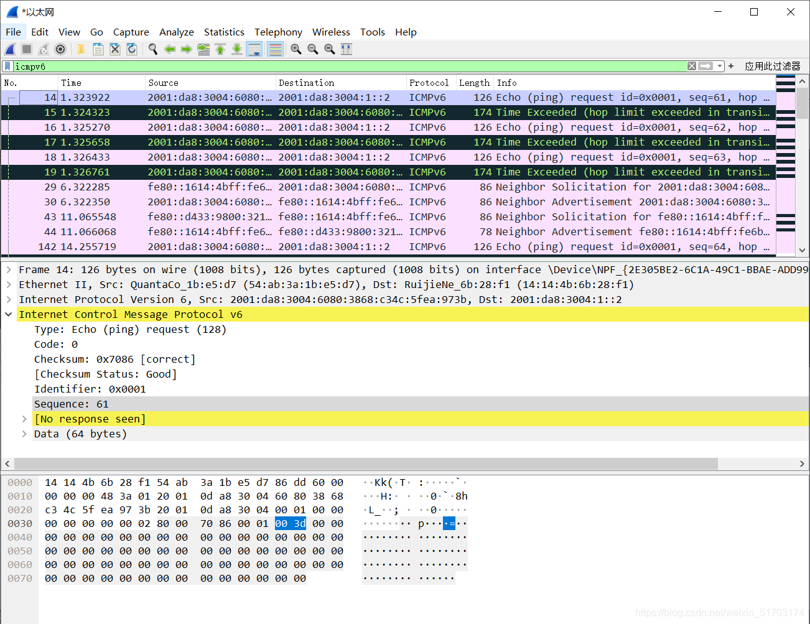This screenshot has width=810, height=624.
Task: Restart the current capture
Action: pyautogui.click(x=44, y=49)
